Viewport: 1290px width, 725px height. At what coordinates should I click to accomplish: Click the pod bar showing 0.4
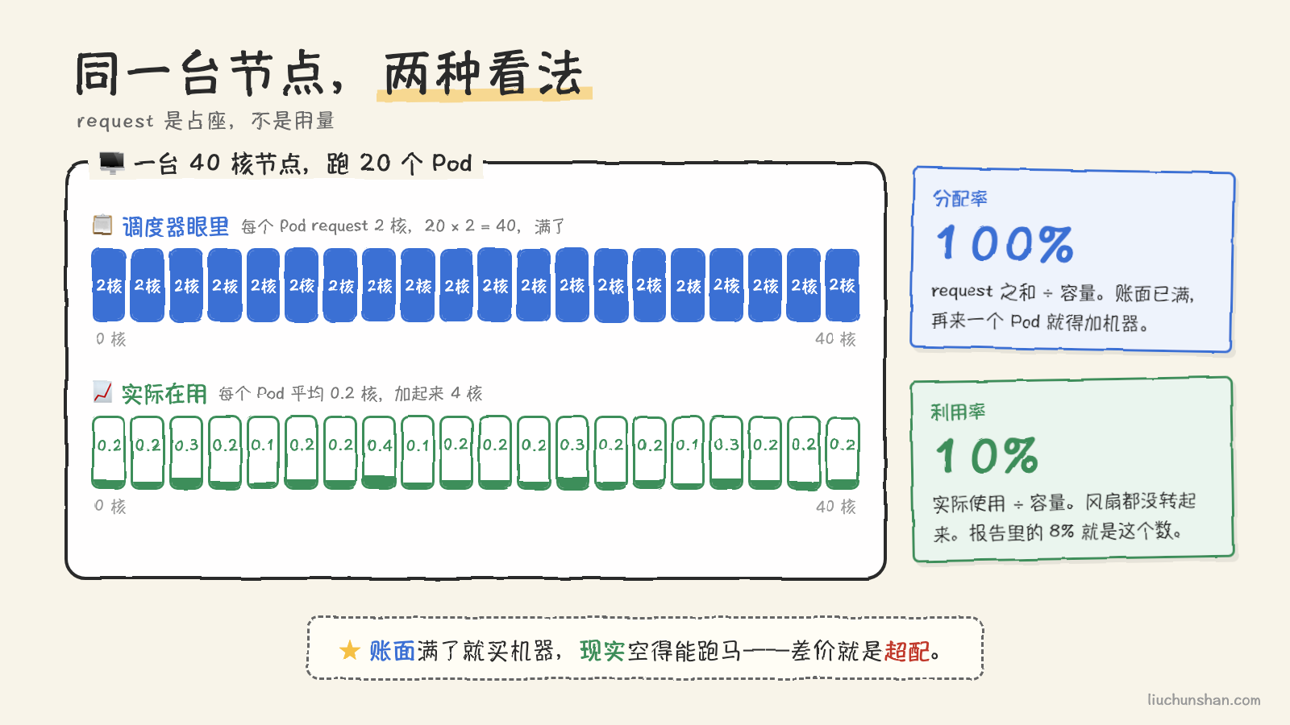tap(379, 452)
